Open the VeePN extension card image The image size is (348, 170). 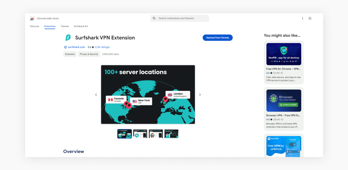click(284, 54)
